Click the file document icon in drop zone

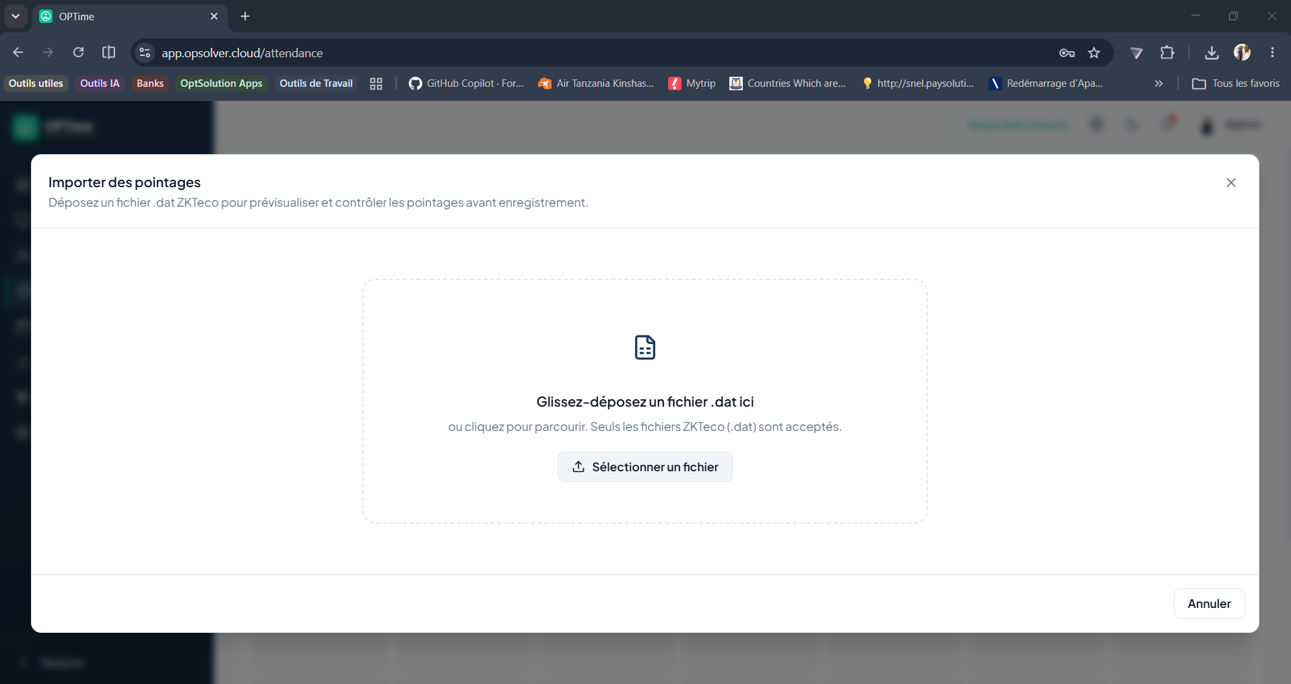644,347
